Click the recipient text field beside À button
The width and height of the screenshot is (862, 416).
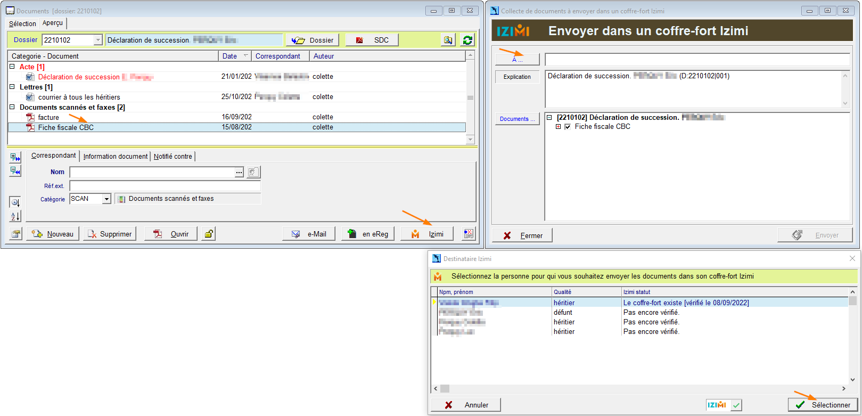697,60
